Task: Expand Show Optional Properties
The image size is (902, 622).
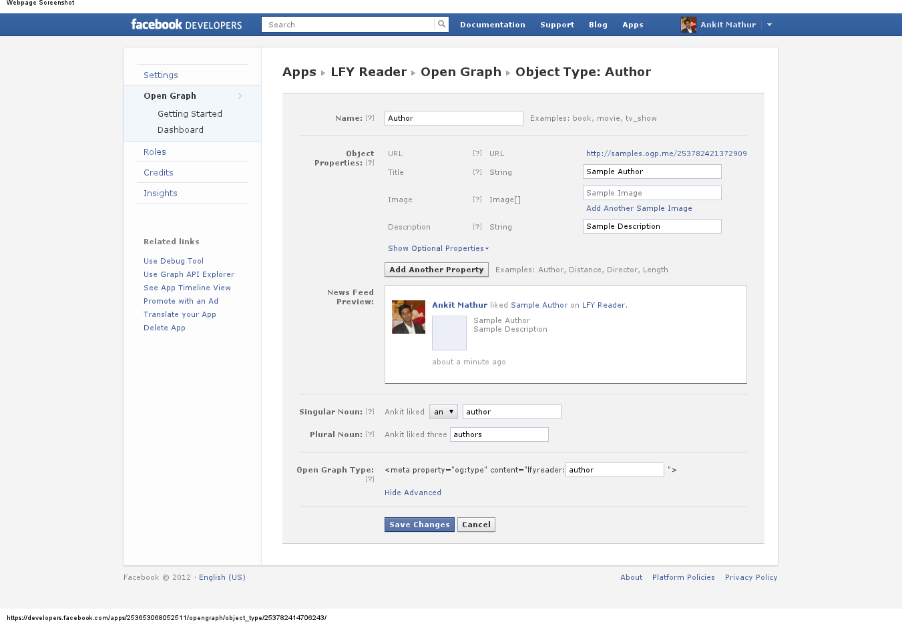Action: click(x=438, y=248)
